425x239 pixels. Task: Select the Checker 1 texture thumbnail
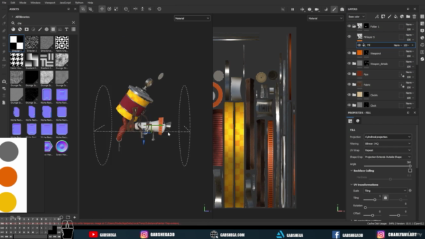(17, 42)
